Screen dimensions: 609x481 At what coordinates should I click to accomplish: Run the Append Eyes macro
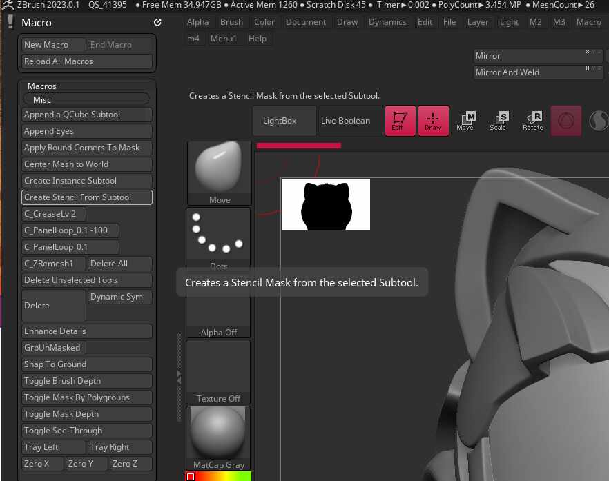coord(87,131)
